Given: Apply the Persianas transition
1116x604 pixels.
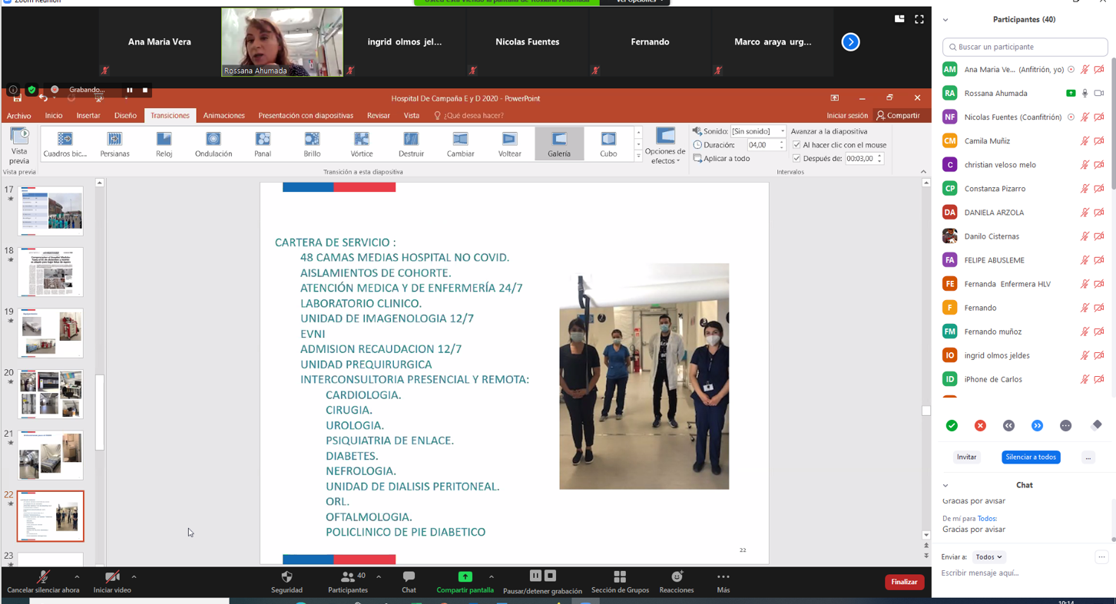Looking at the screenshot, I should click(x=114, y=144).
